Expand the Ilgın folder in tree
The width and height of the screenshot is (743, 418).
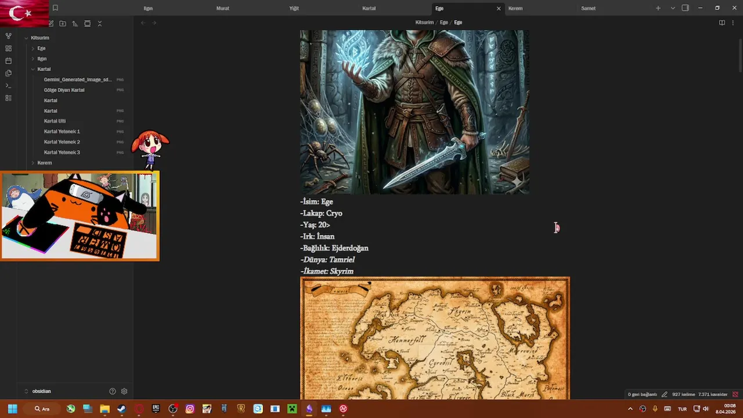pos(33,59)
